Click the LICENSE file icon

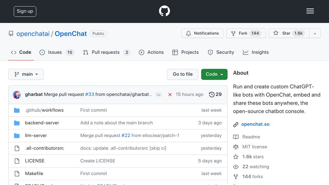[17, 161]
